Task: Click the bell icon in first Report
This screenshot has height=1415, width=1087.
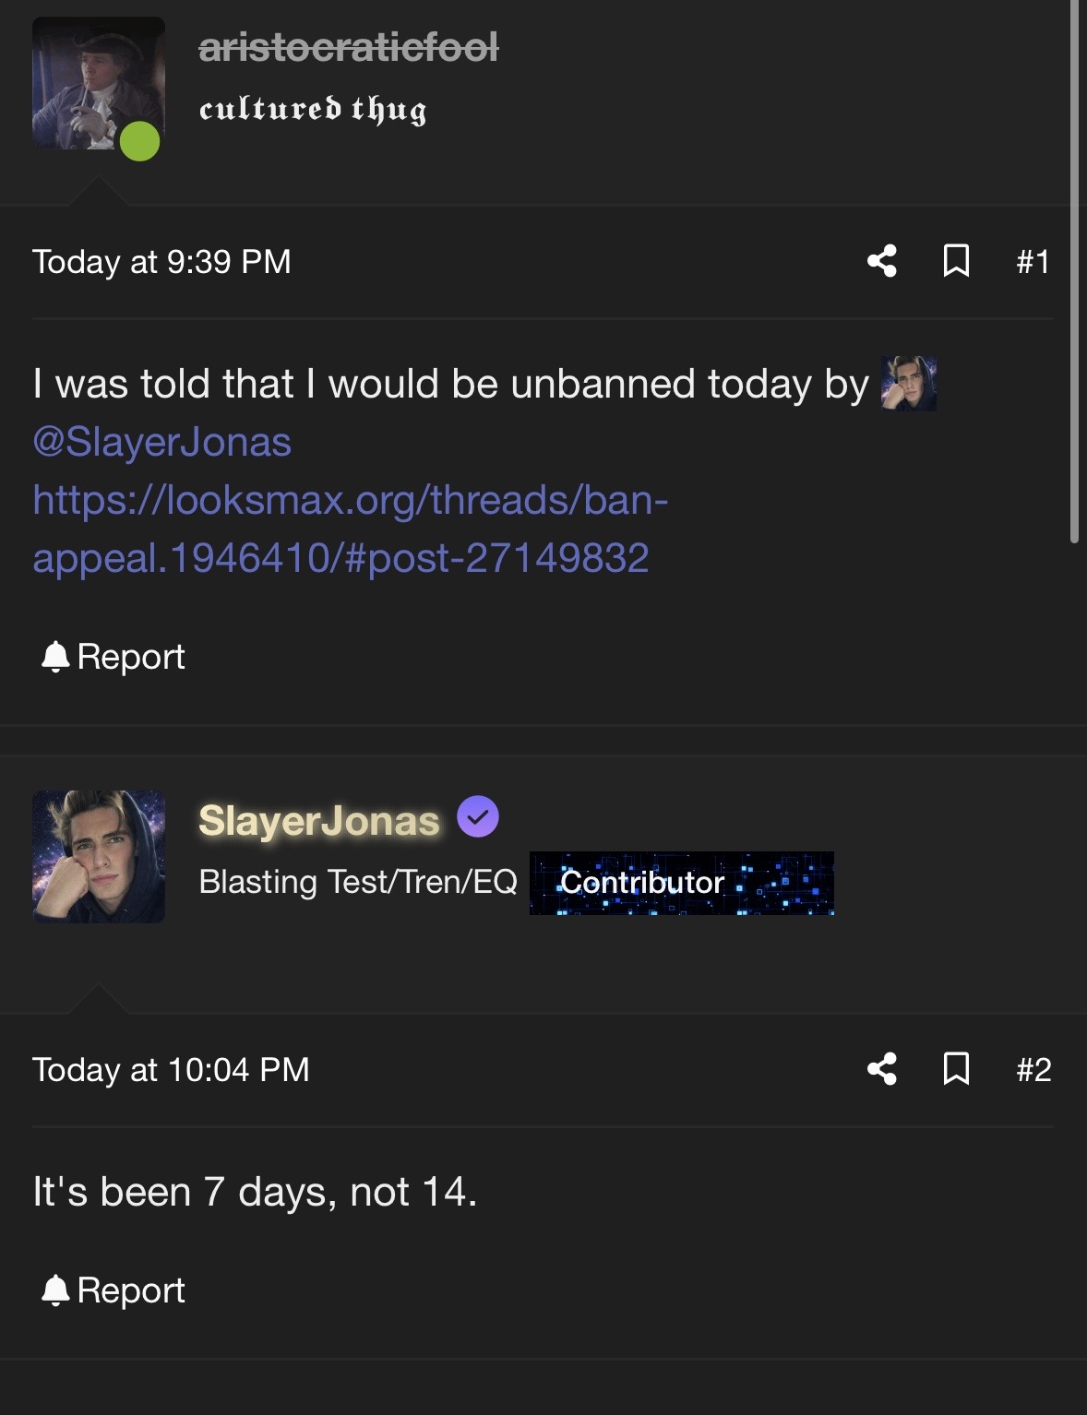Action: pyautogui.click(x=55, y=656)
